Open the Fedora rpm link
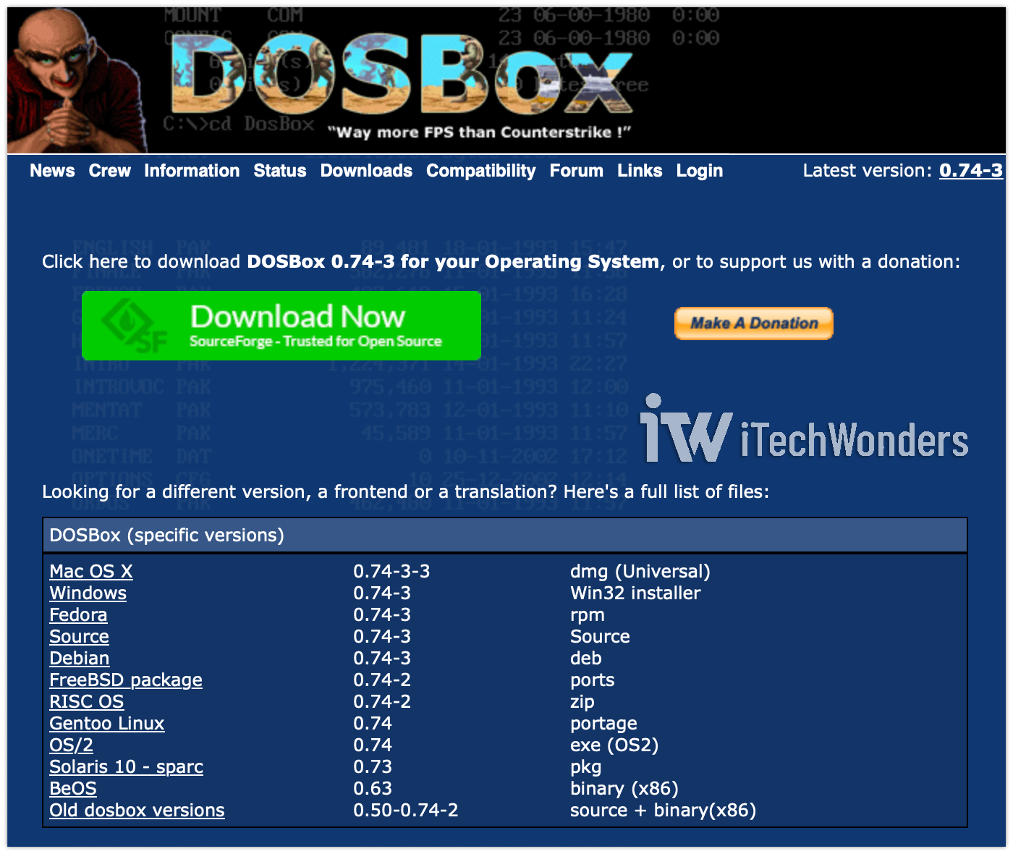 [78, 614]
